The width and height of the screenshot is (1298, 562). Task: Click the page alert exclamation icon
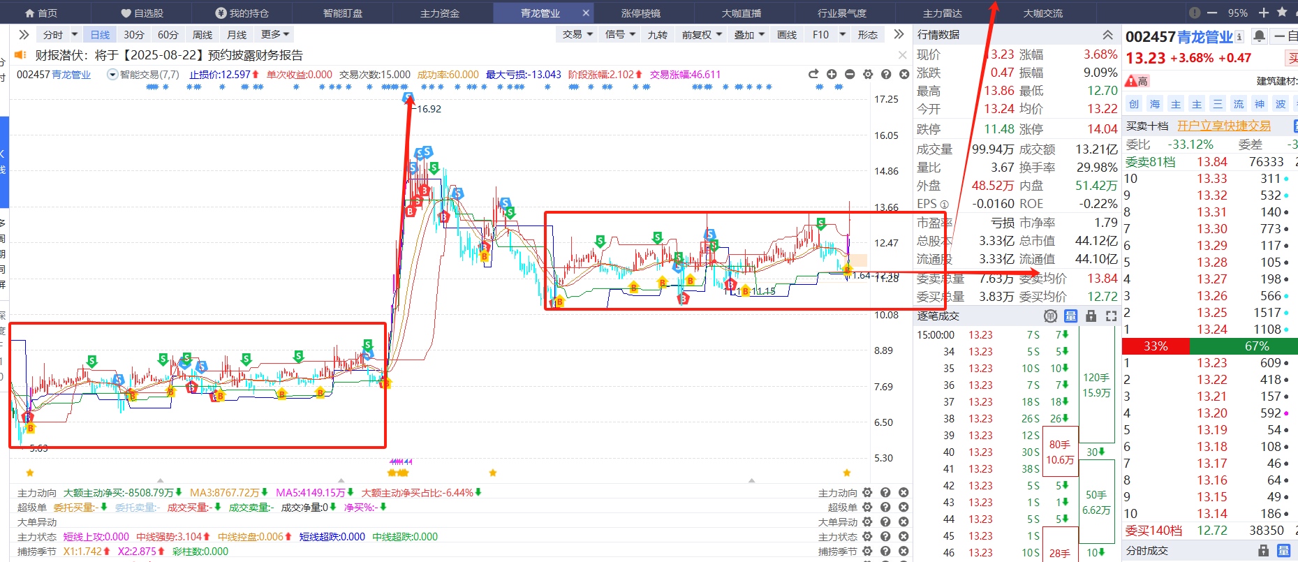(x=1194, y=13)
